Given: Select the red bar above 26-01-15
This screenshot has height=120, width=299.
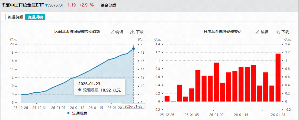Looking at the screenshot, I should coord(241,84).
